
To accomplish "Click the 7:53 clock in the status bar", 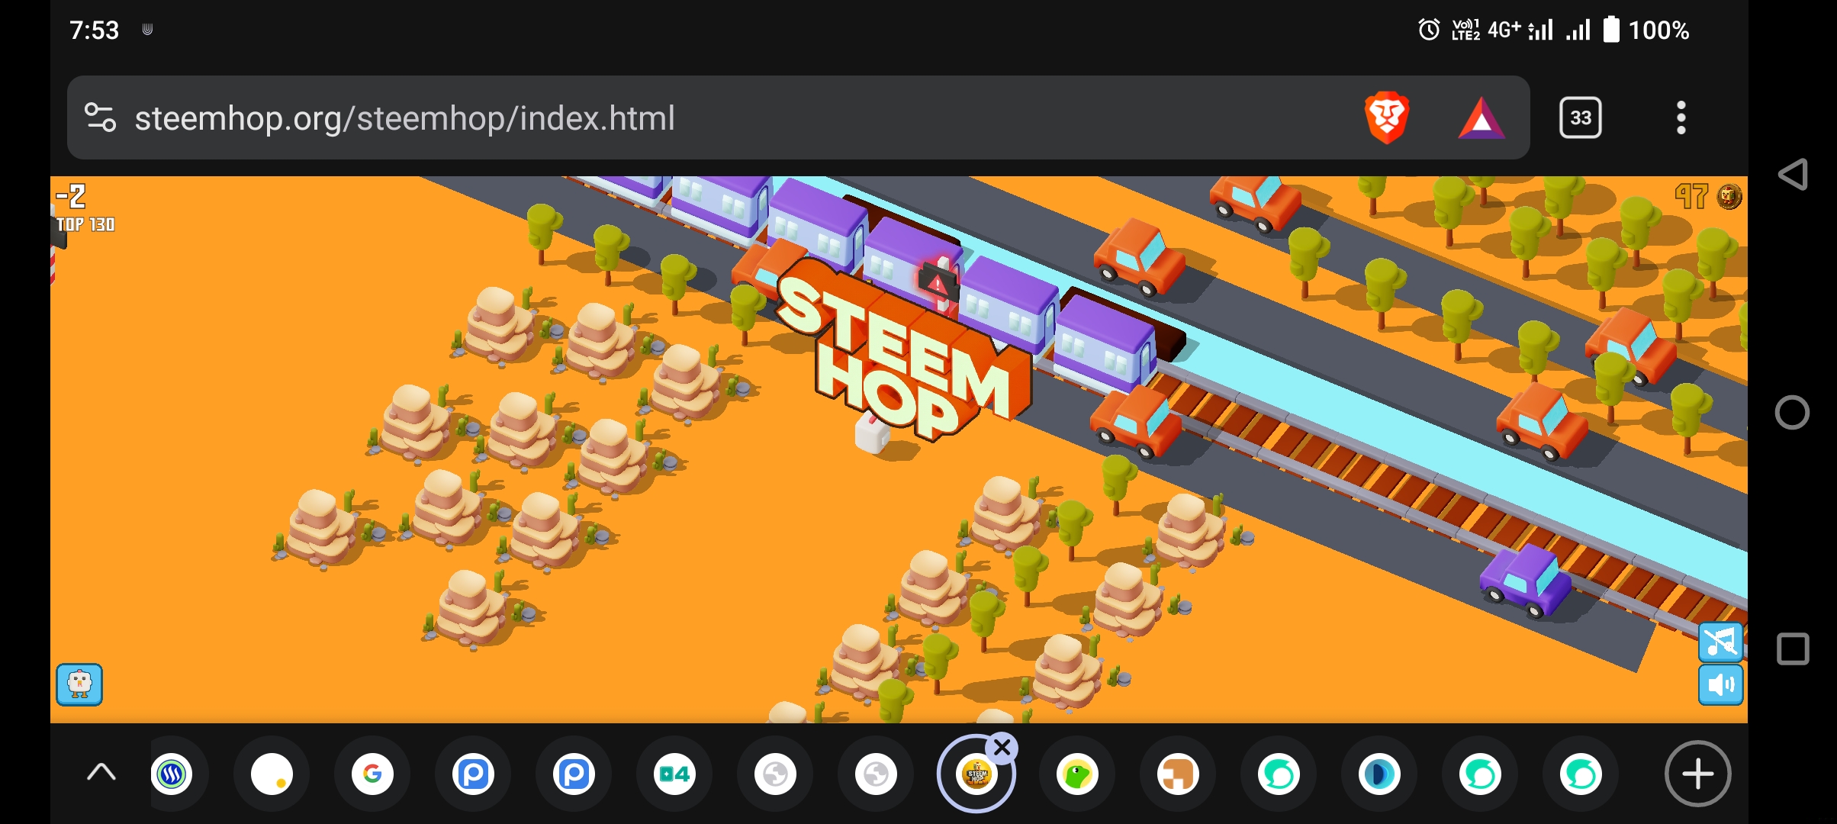I will pyautogui.click(x=94, y=30).
